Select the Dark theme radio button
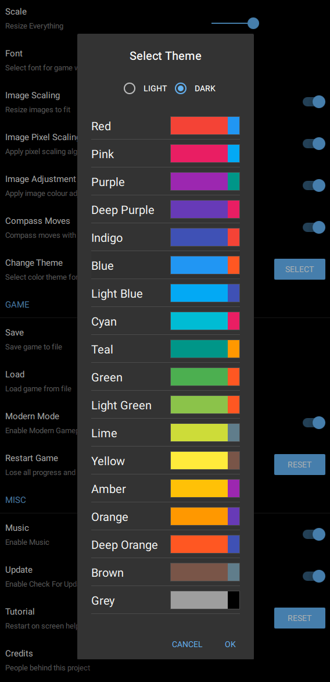Screen dimensions: 330x682 click(181, 89)
